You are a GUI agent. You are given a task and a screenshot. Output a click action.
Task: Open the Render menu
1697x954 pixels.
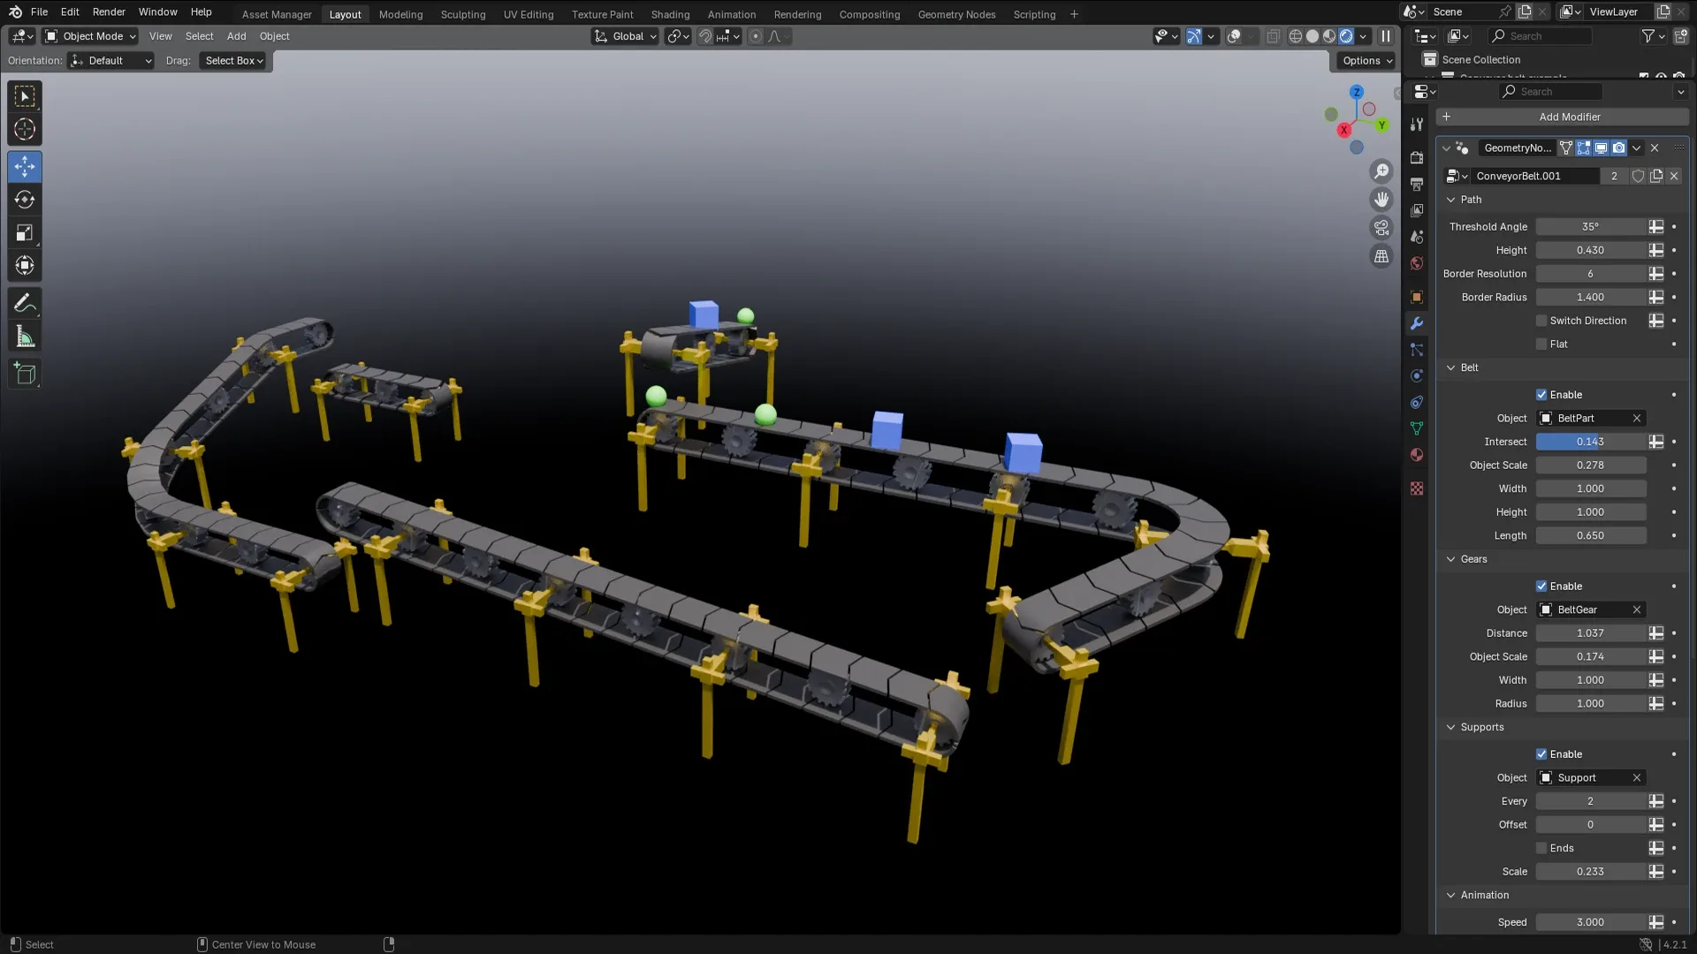108,11
